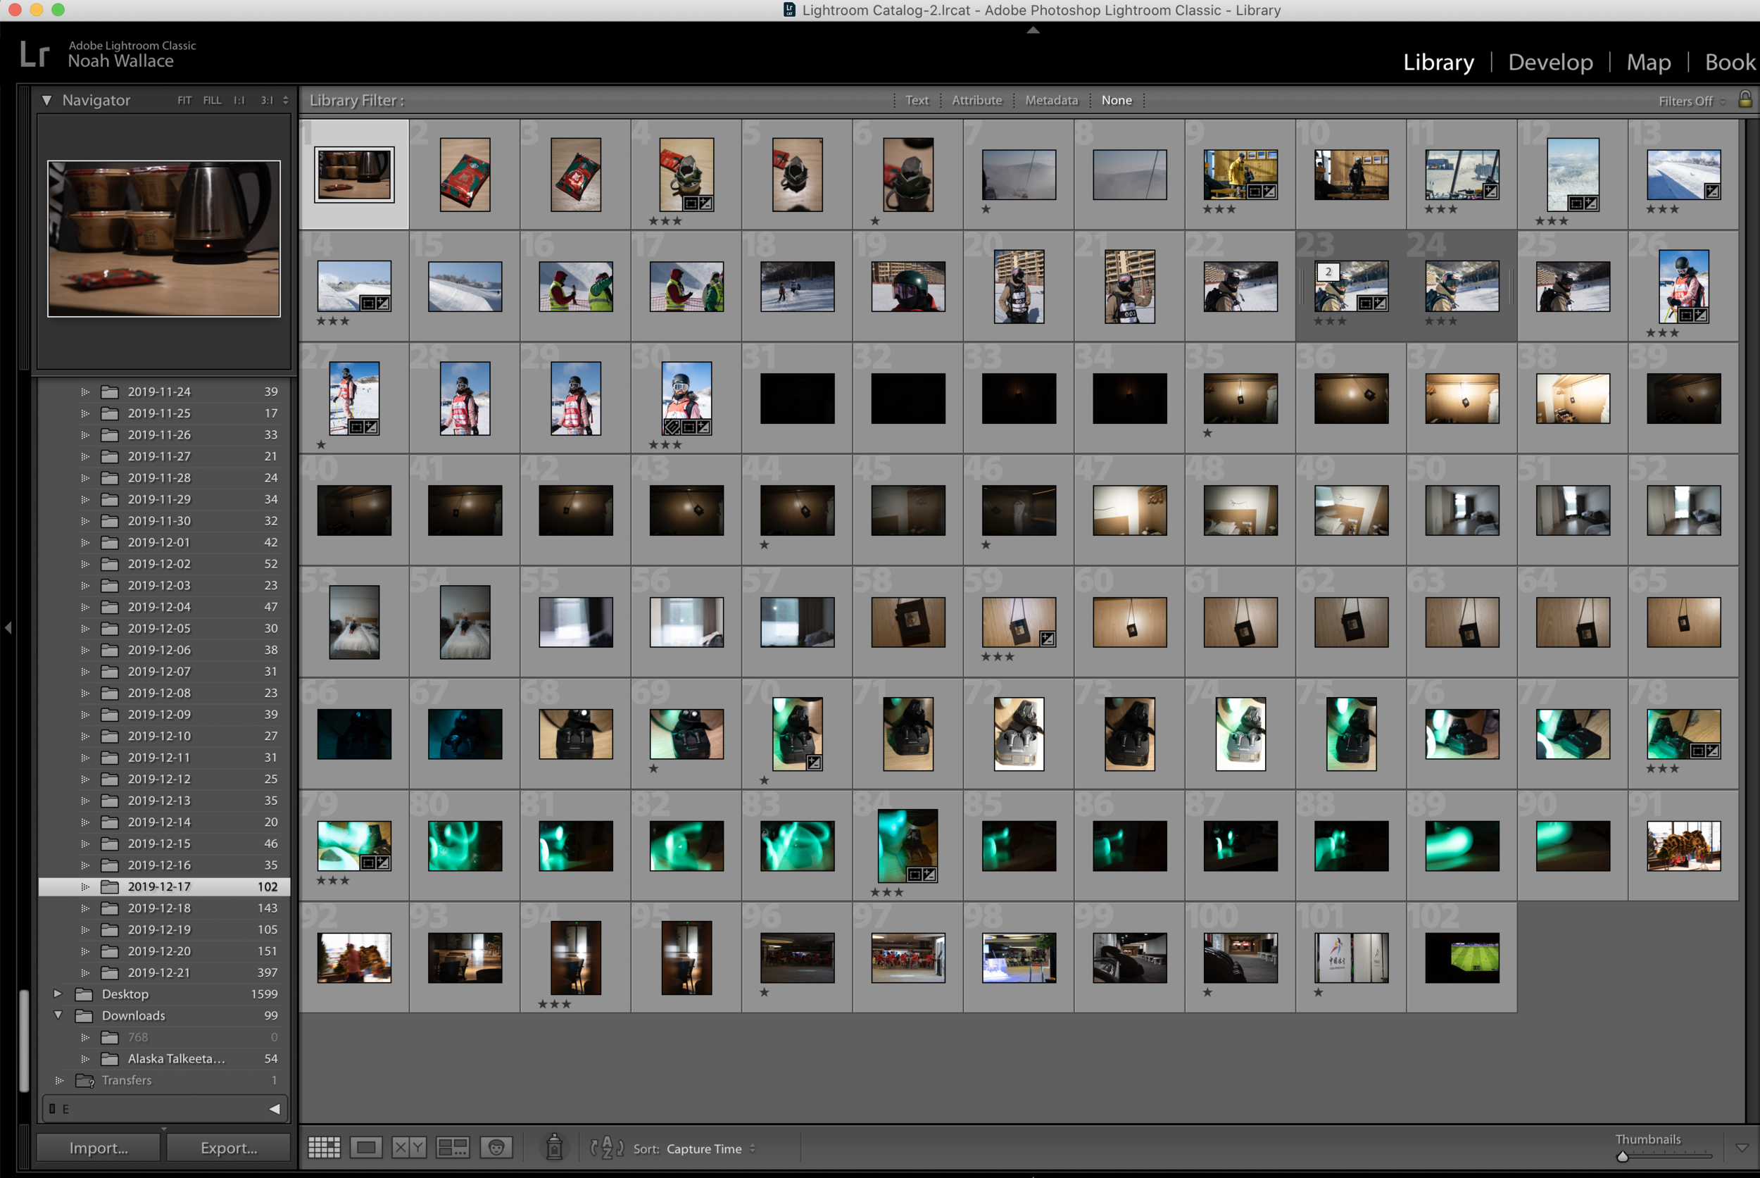Set Navigator zoom to 3:1
1760x1178 pixels.
(267, 100)
